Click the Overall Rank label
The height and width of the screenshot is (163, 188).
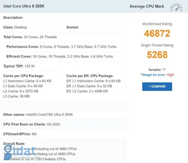(x=14, y=144)
